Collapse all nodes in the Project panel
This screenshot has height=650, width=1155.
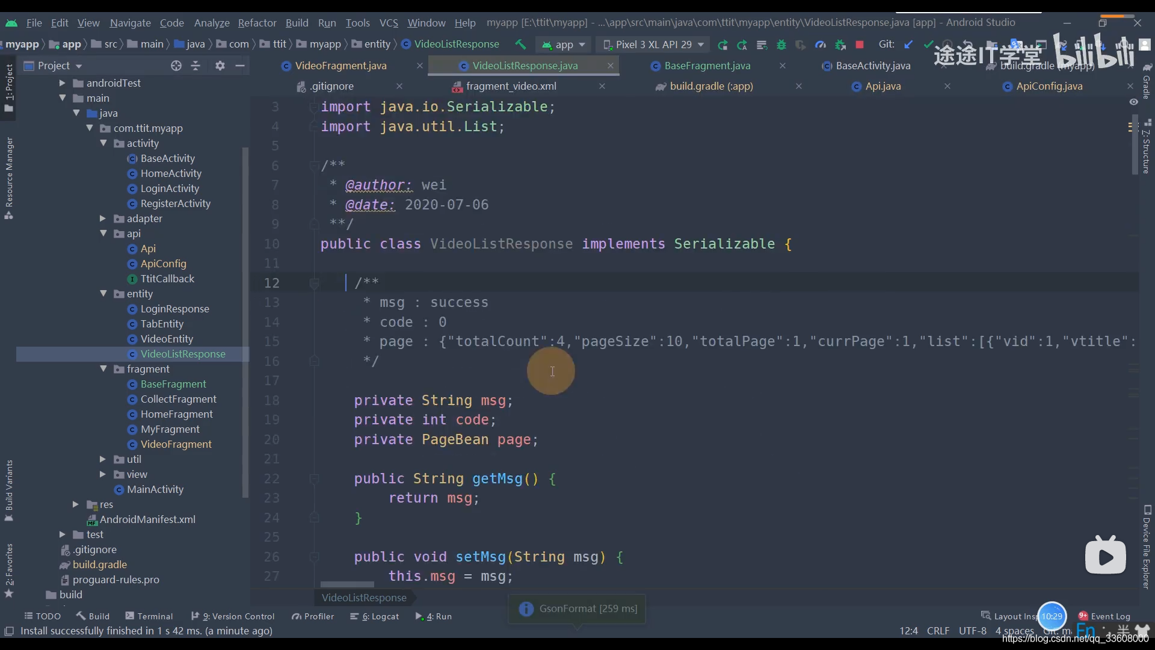pos(196,66)
